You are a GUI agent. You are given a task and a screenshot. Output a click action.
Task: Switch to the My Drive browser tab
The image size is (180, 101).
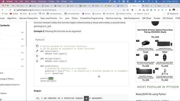click(x=72, y=6)
